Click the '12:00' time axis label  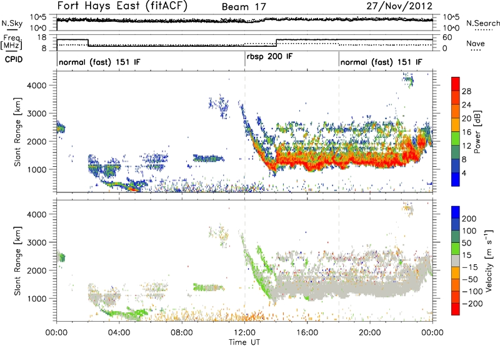pyautogui.click(x=244, y=333)
